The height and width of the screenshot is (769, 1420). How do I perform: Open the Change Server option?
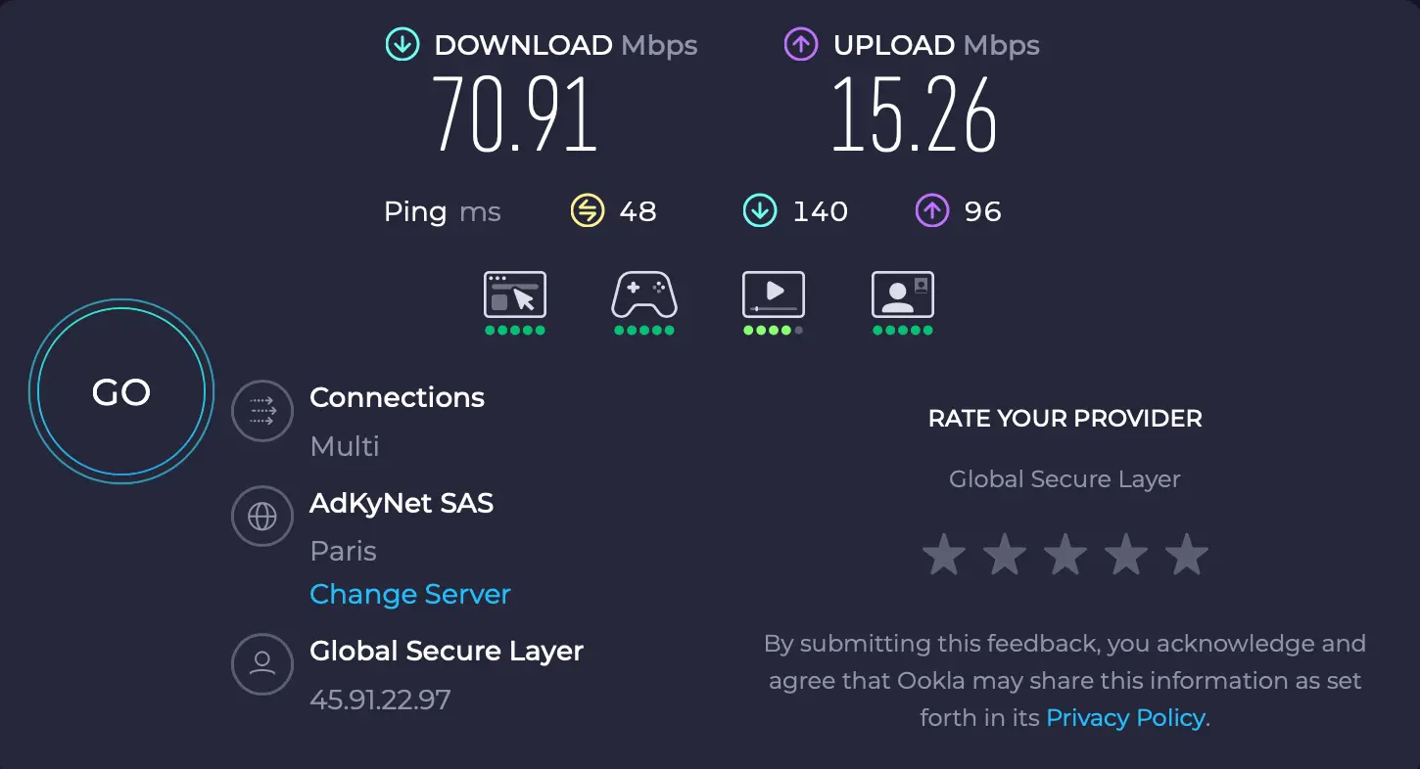tap(410, 594)
